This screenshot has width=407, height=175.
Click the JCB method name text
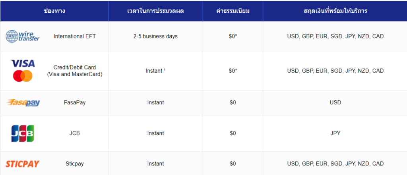tap(75, 133)
